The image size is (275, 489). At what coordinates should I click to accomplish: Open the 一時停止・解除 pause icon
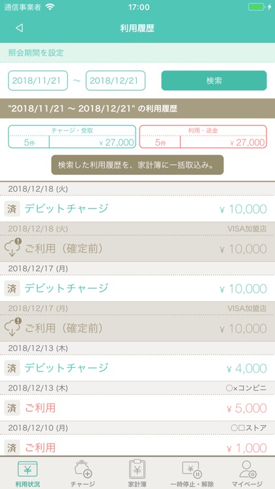coord(192,469)
